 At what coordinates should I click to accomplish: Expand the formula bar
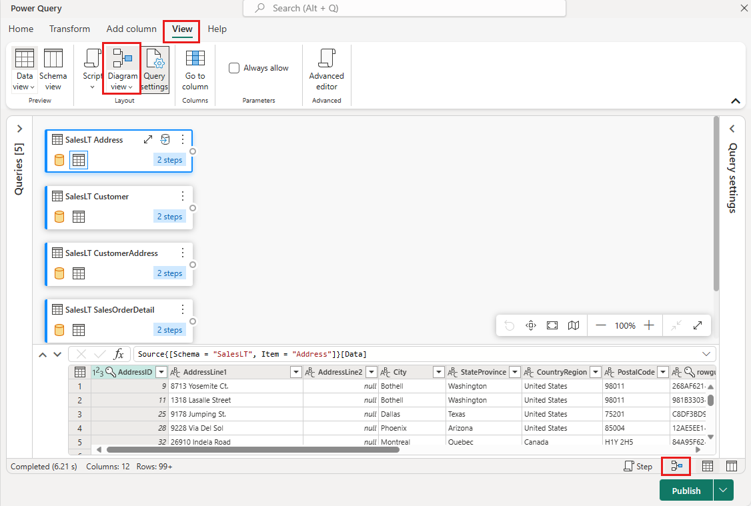pos(706,354)
